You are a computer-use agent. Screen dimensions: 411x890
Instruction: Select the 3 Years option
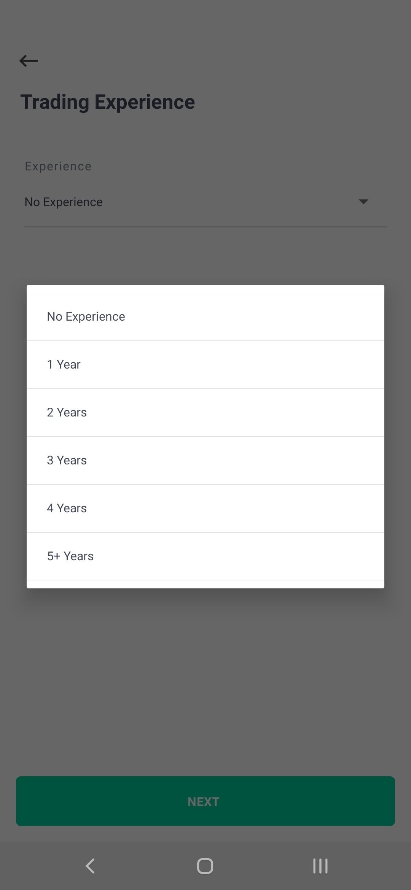[x=205, y=461]
